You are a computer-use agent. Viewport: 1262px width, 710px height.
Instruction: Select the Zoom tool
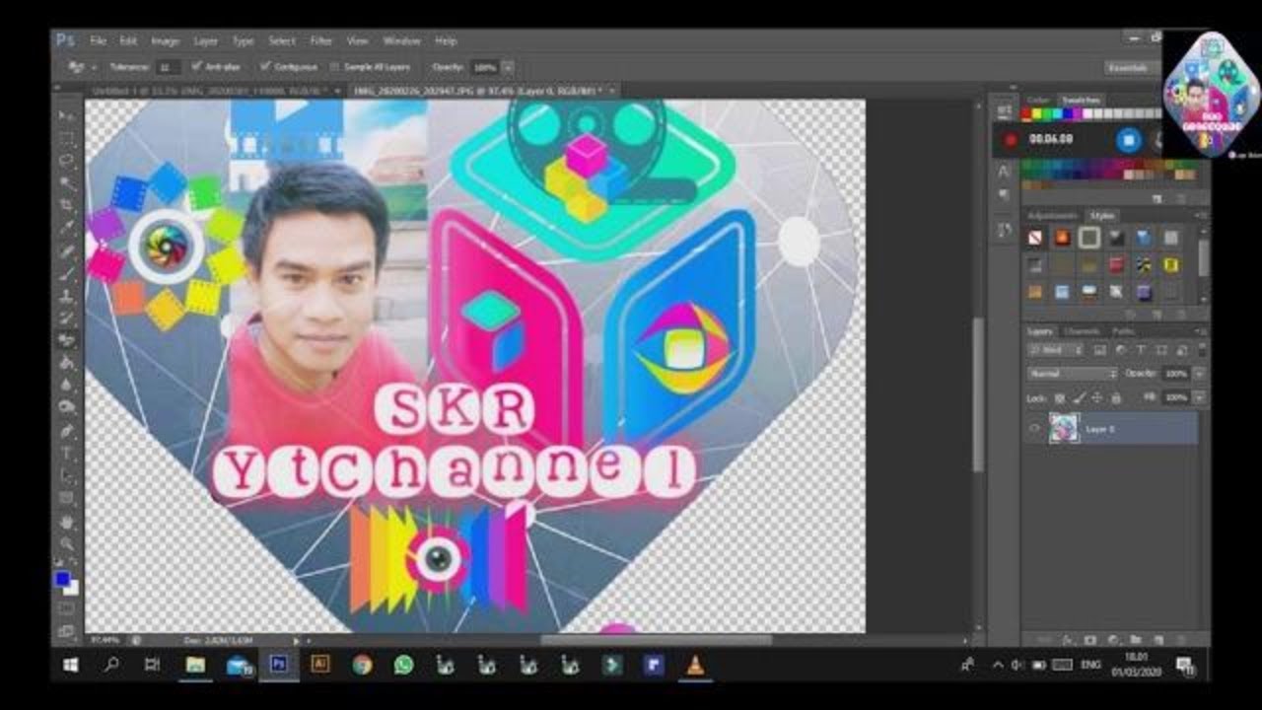pyautogui.click(x=67, y=543)
